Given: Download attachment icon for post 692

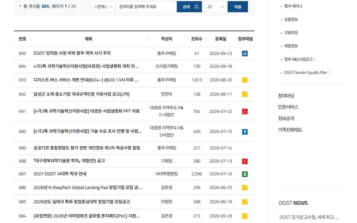Looking at the screenshot, I should click(x=245, y=94).
